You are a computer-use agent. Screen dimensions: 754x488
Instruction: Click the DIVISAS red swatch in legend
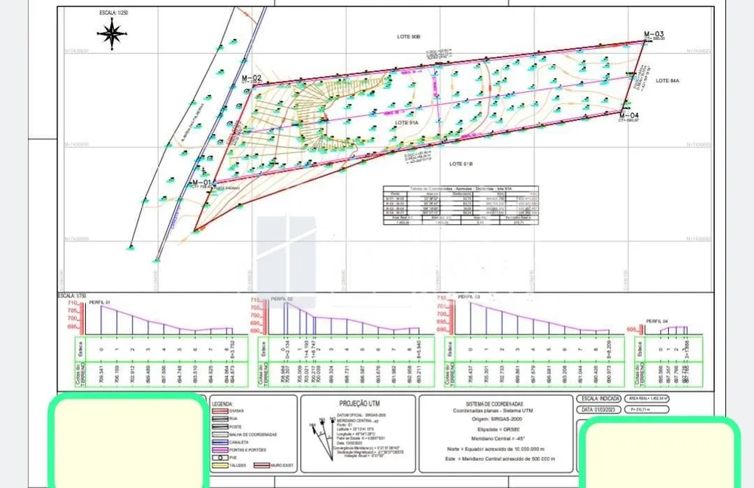(x=220, y=411)
